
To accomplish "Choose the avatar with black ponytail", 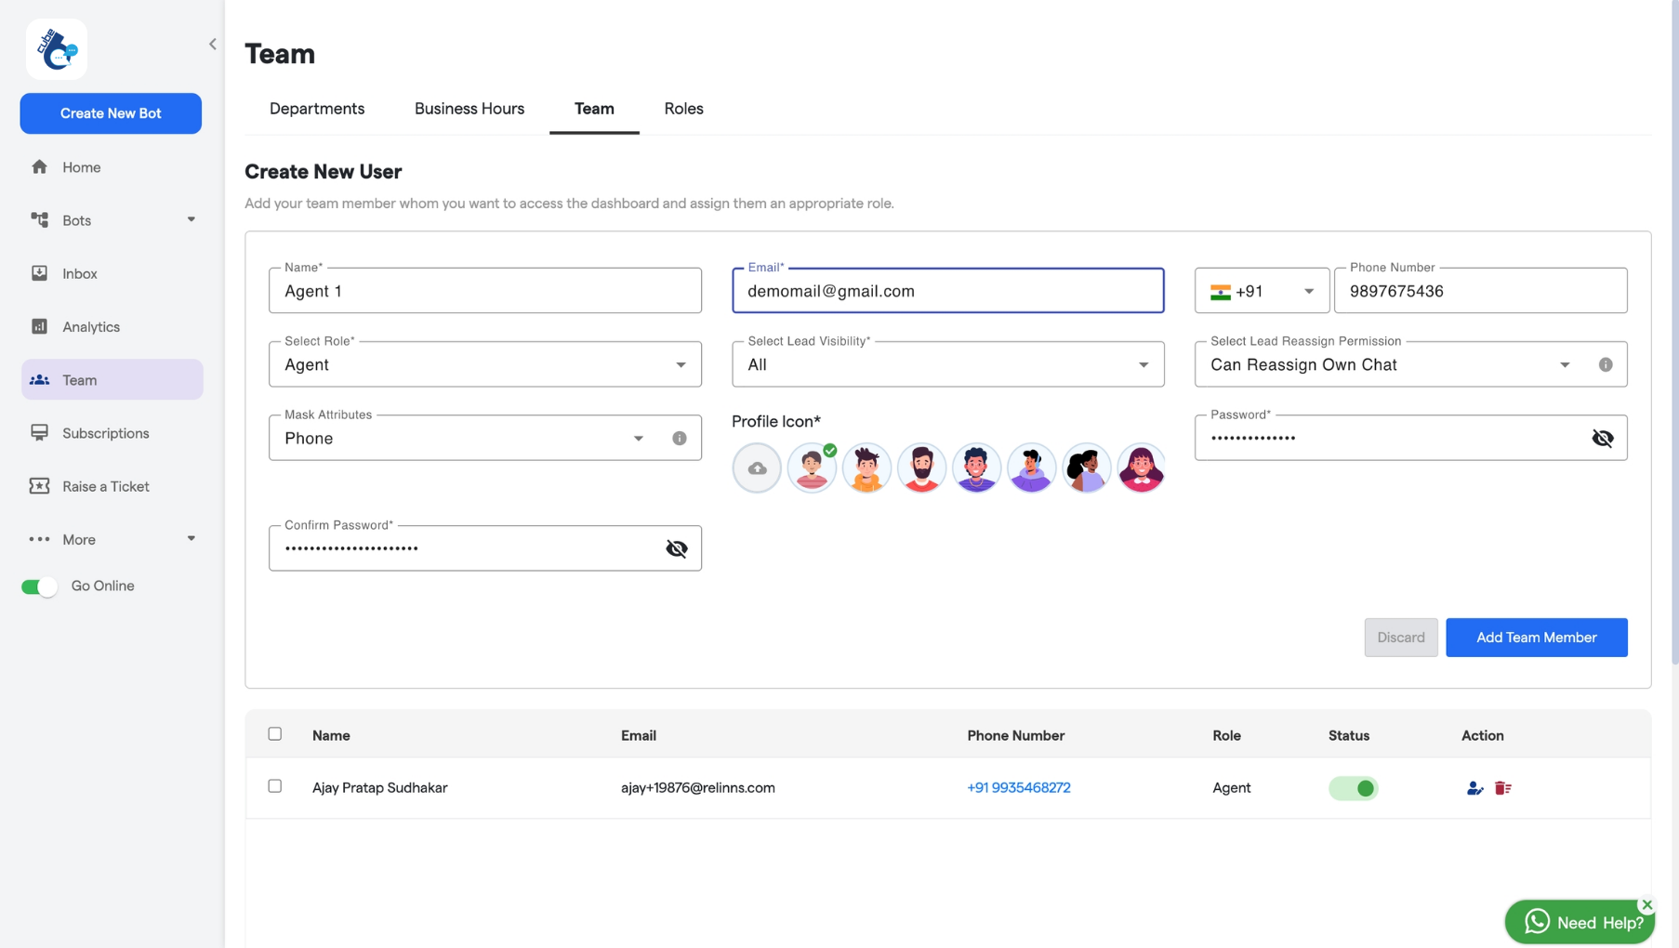I will tap(1086, 468).
